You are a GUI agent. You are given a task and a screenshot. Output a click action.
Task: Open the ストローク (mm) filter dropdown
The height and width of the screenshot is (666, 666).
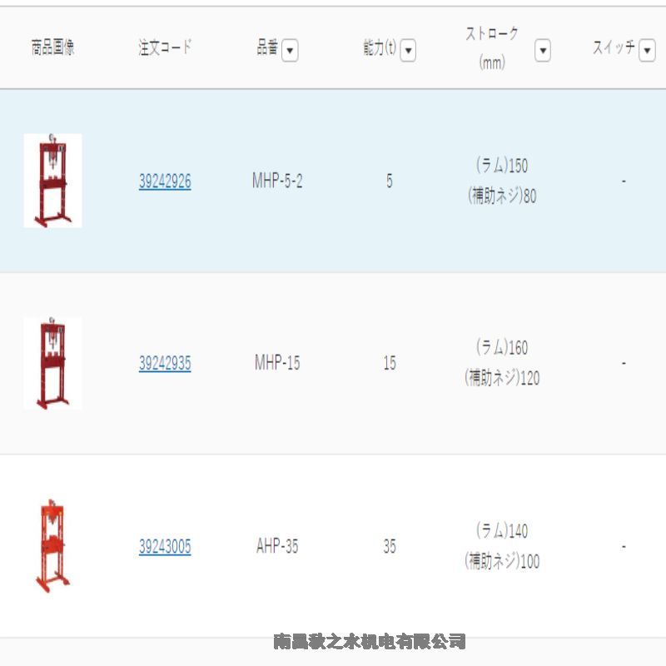click(543, 51)
